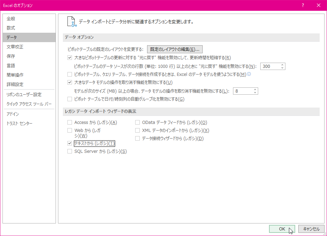Increase the 8 MB model size spinner up
Image resolution: width=327 pixels, height=236 pixels.
(x=255, y=89)
